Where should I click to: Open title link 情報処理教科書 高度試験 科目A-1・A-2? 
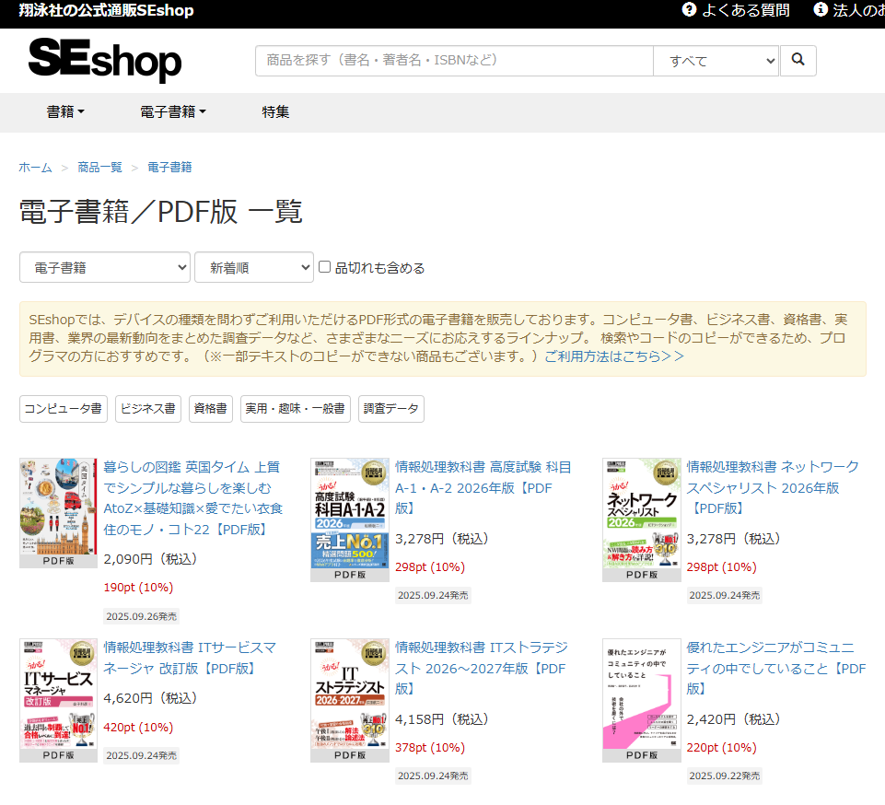[x=483, y=487]
